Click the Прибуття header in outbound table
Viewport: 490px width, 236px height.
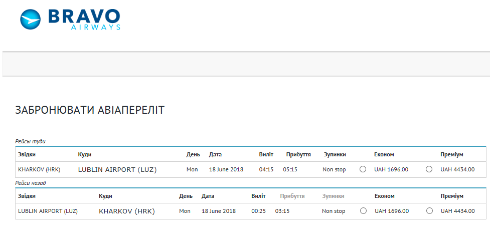tap(298, 154)
